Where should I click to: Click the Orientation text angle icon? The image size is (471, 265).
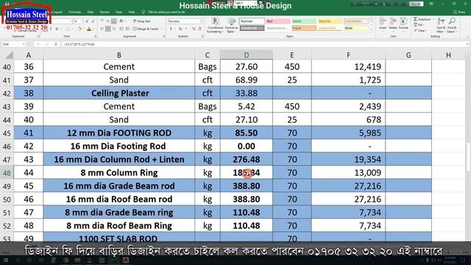tap(121, 21)
